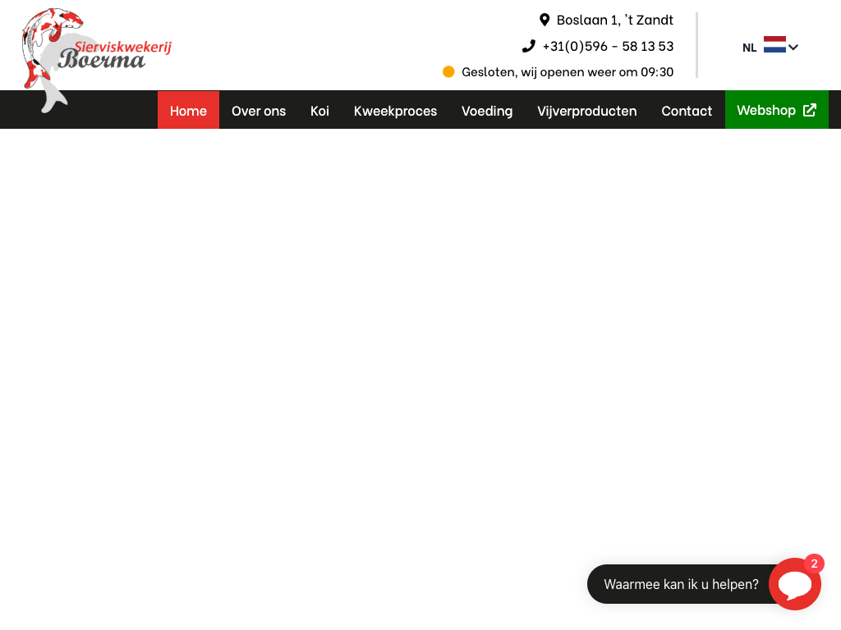841x630 pixels.
Task: Open the red chat bubble widget
Action: pos(794,585)
